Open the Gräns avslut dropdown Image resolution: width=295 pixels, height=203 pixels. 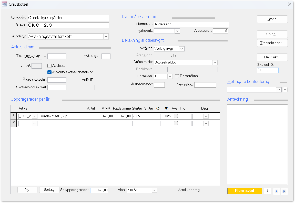tap(215, 62)
